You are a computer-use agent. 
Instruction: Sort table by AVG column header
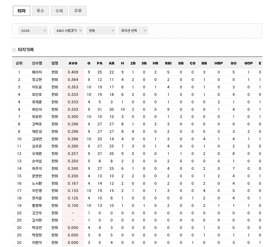(x=73, y=63)
